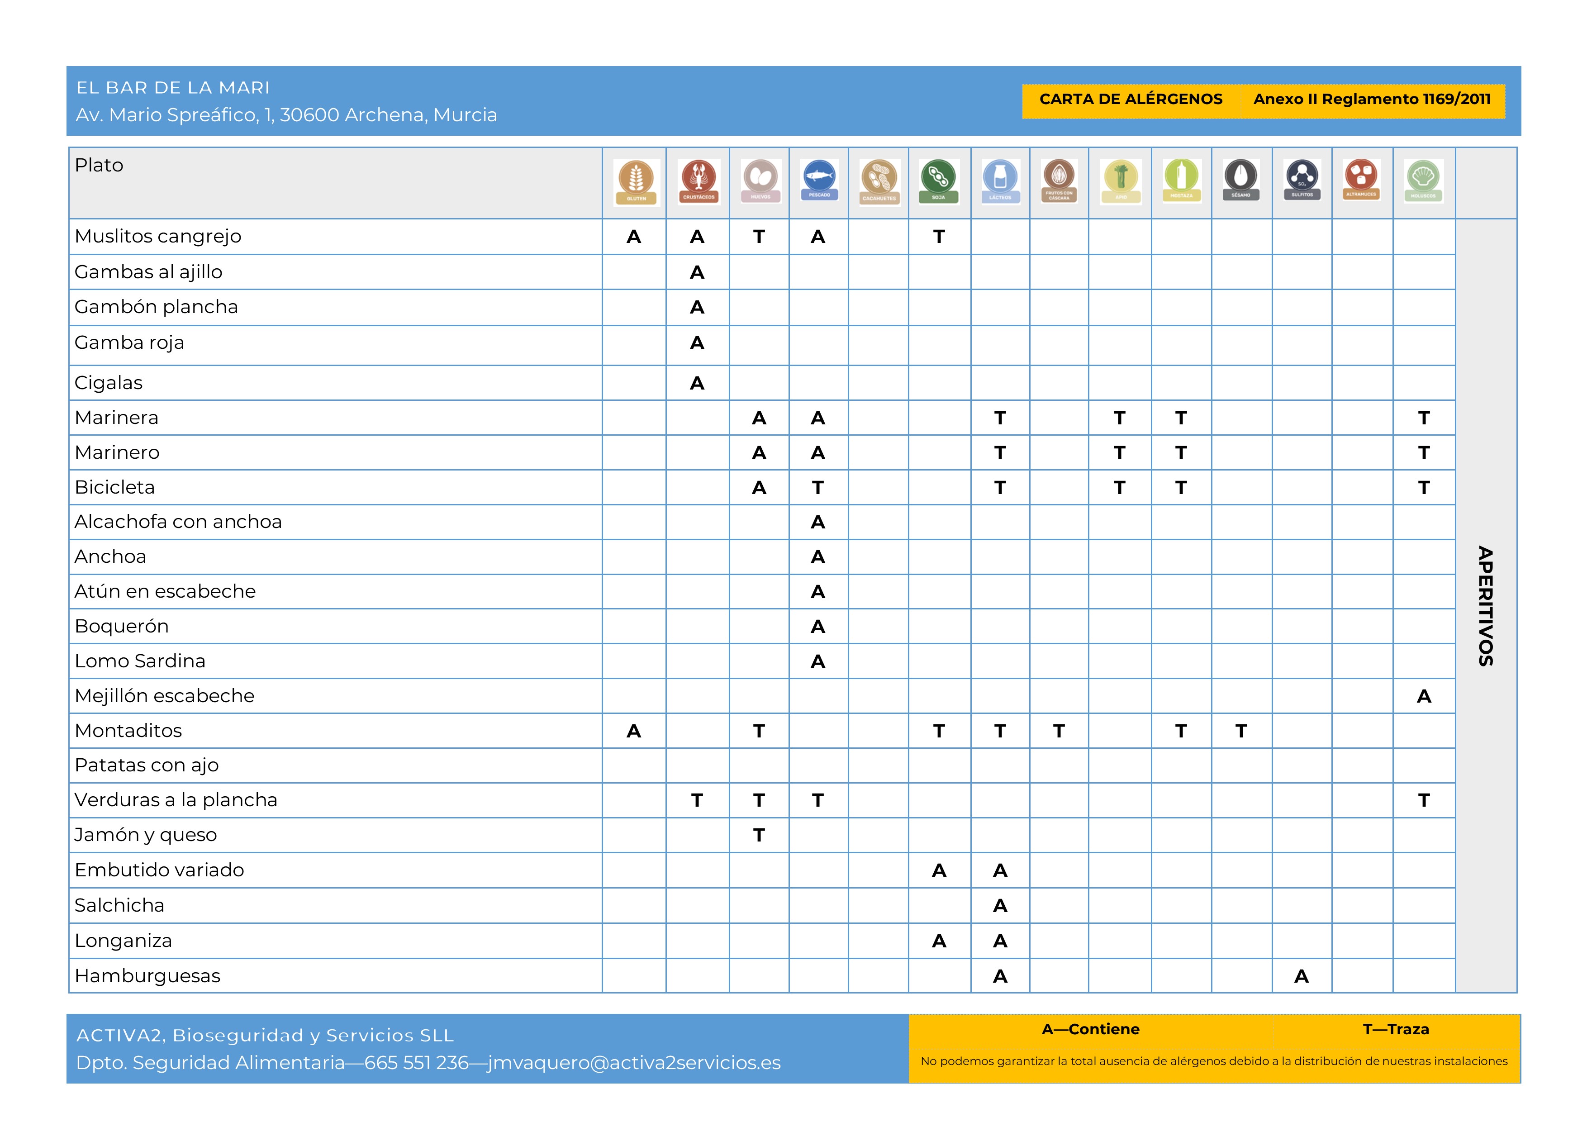The image size is (1587, 1122).
Task: Click Verduras a la plancha Crustáceos T
Action: point(697,800)
